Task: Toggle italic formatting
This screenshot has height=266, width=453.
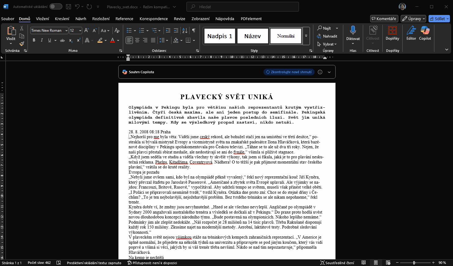Action: [x=42, y=40]
